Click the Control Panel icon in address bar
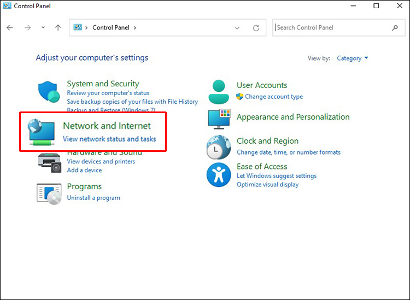The width and height of the screenshot is (410, 300). [x=78, y=27]
